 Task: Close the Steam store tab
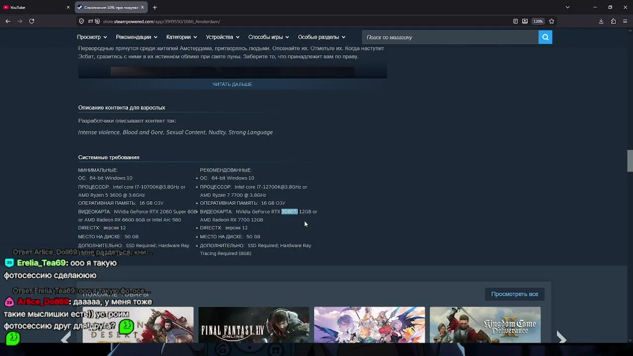tap(142, 7)
